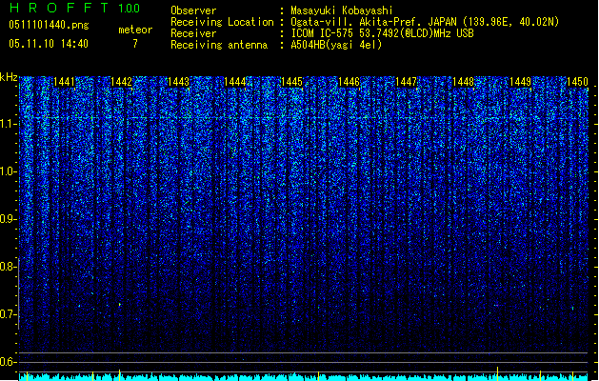
Task: Click the 1444 time marker
Action: (235, 82)
